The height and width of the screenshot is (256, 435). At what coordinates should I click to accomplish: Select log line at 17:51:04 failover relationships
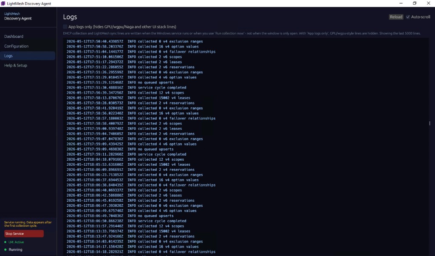141,51
